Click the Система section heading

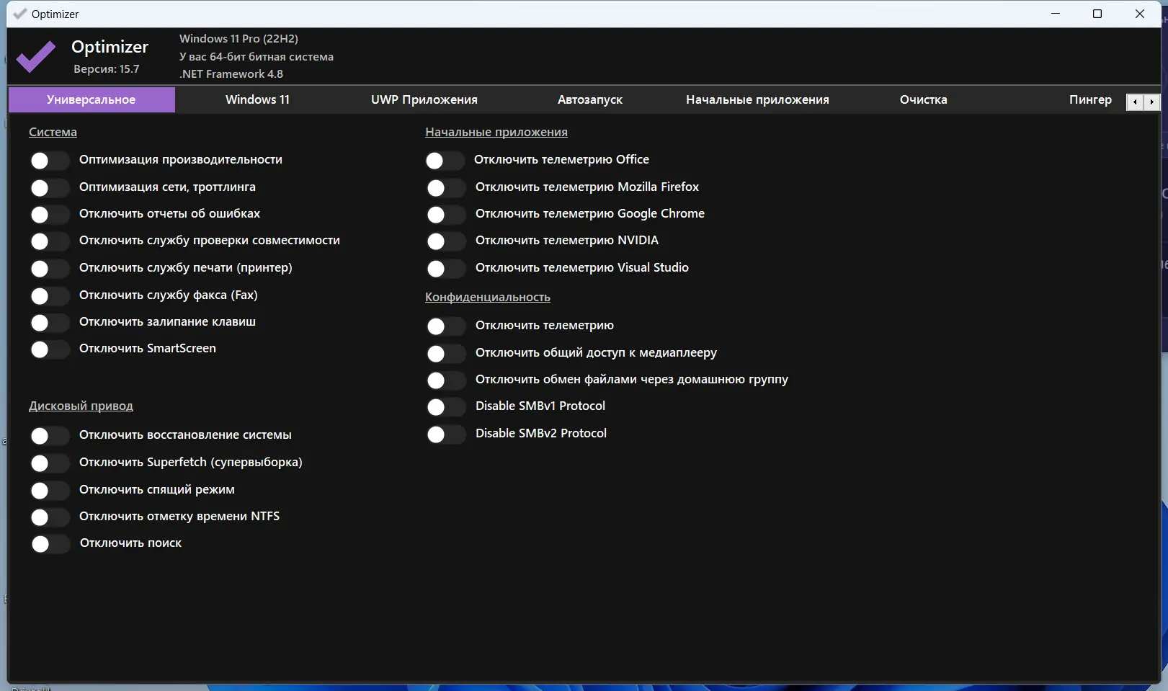[x=53, y=132]
